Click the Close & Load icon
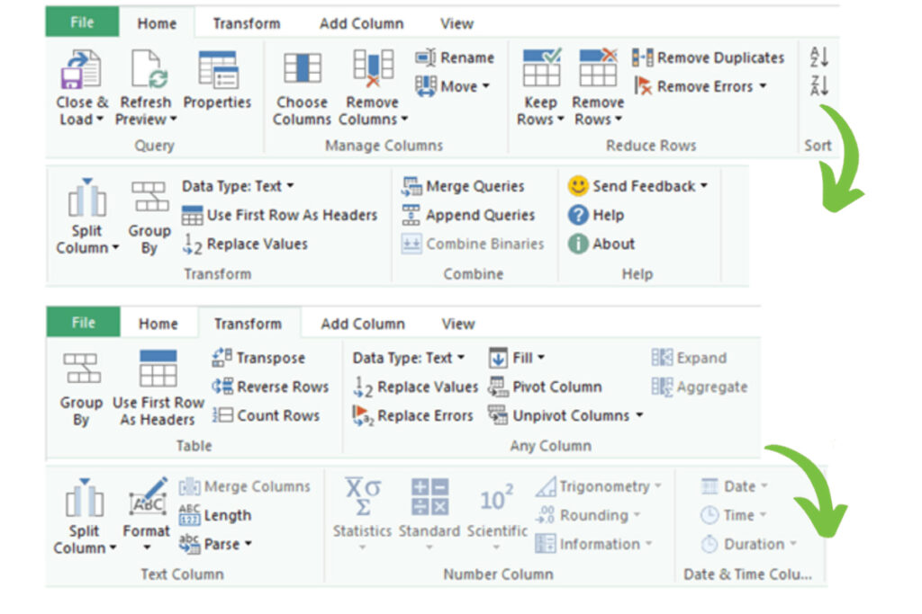 click(x=80, y=69)
